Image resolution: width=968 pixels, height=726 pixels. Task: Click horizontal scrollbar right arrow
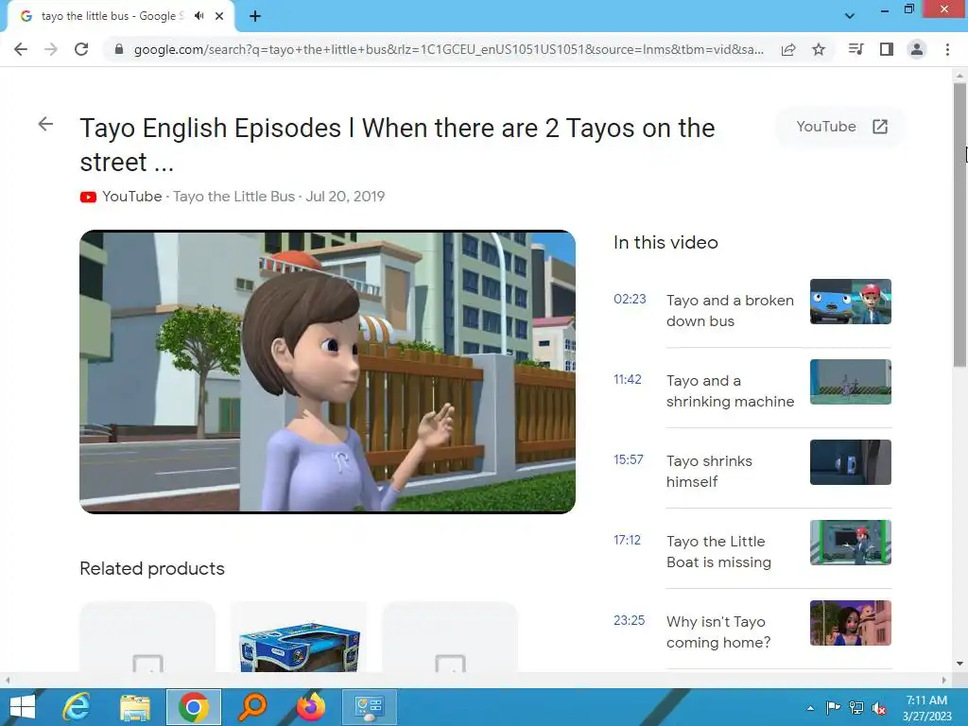pos(944,680)
